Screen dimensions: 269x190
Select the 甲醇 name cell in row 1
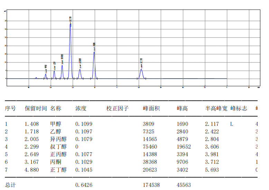pos(55,124)
